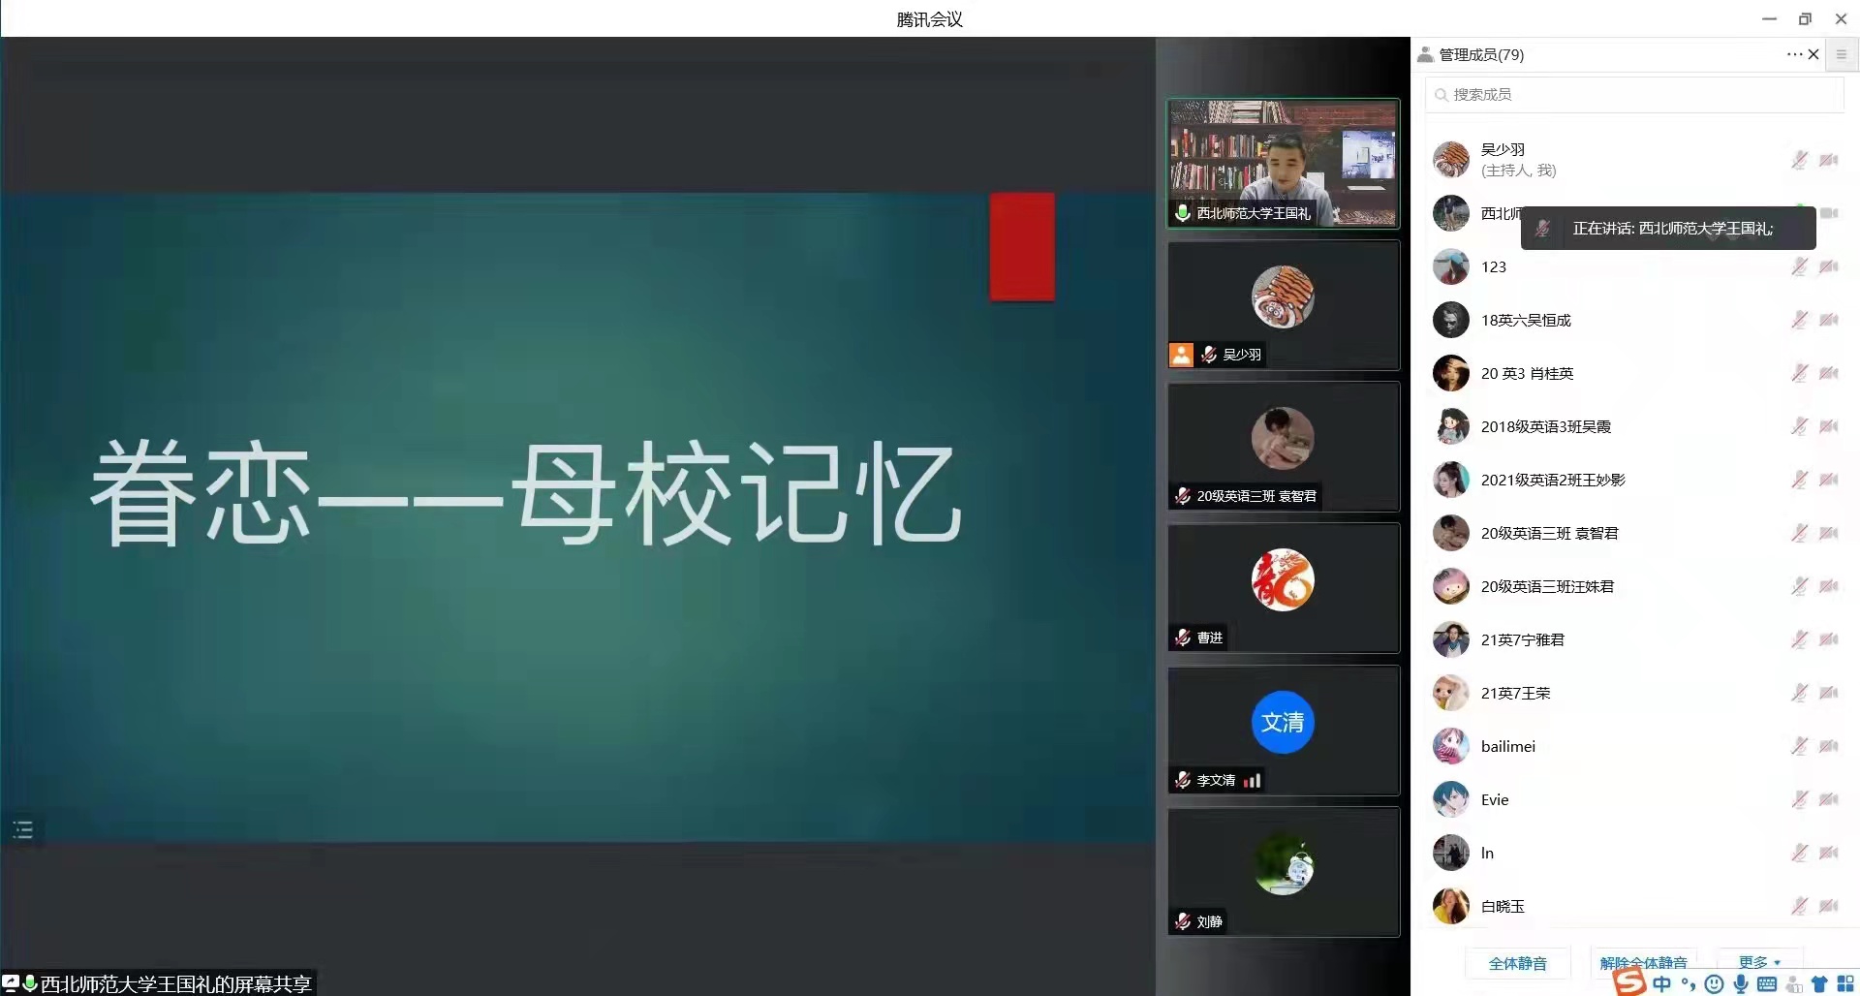Switch Sogou input language via 中 indicator

pos(1662,984)
